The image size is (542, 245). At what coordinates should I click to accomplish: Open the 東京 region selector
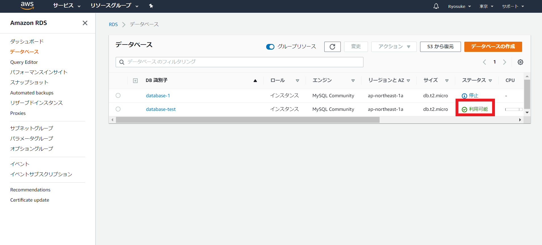(486, 6)
